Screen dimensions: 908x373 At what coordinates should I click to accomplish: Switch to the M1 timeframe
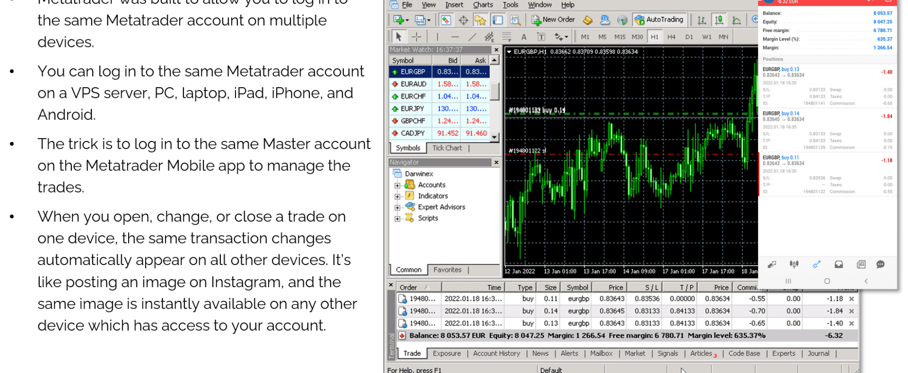(x=585, y=37)
